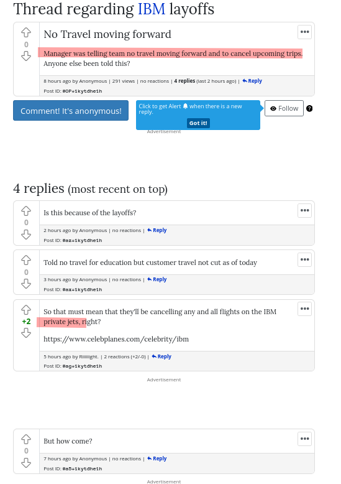Dismiss the alert tooltip with 'Got it!'
341x484 pixels.
(x=198, y=123)
